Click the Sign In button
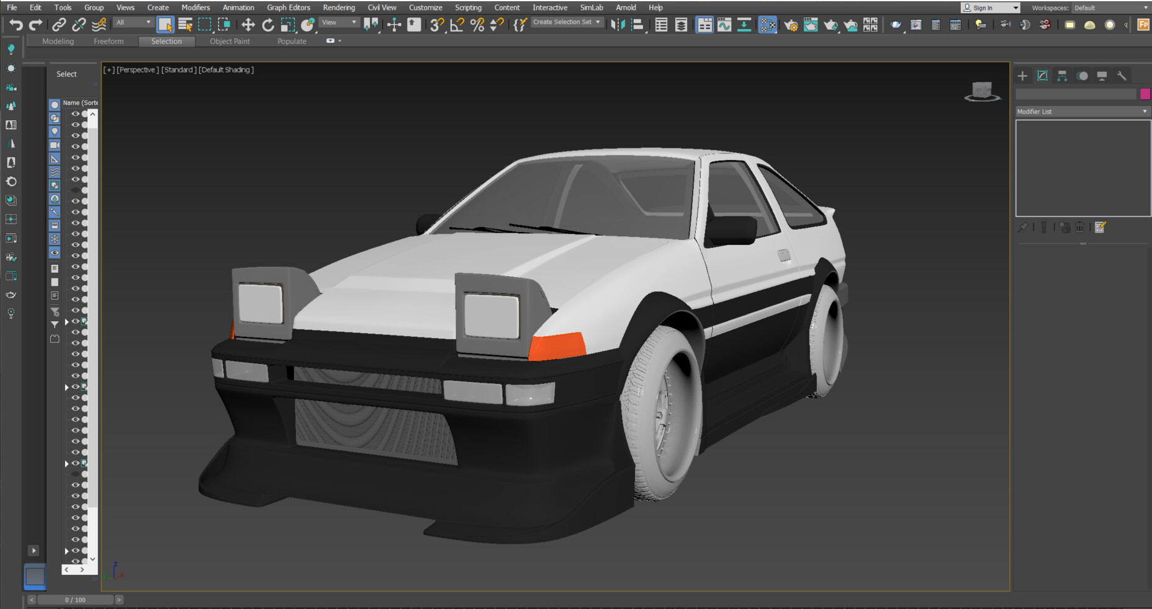Screen dimensions: 1152x609 click(x=981, y=7)
